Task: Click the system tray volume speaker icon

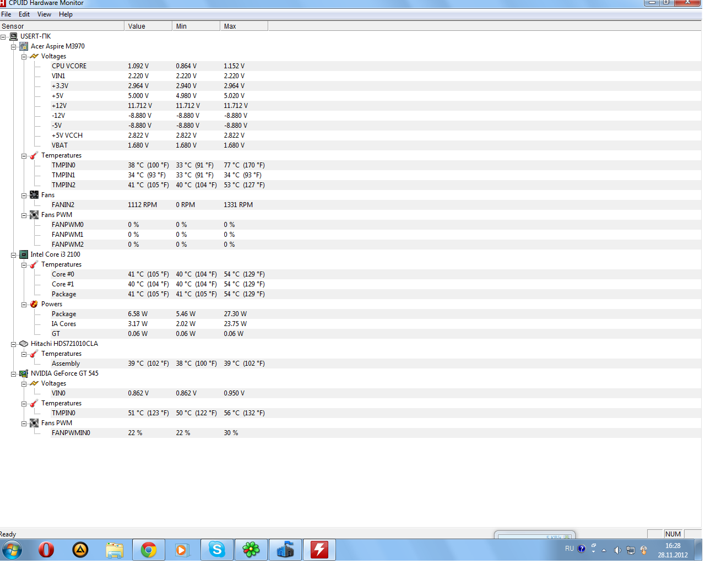Action: click(x=617, y=550)
